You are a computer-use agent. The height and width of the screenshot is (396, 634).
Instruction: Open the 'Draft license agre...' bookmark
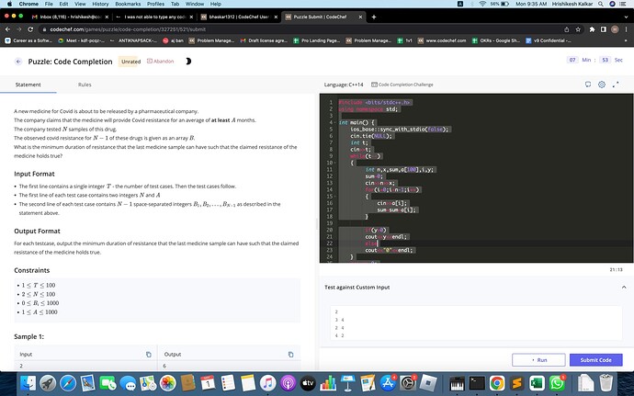(264, 40)
